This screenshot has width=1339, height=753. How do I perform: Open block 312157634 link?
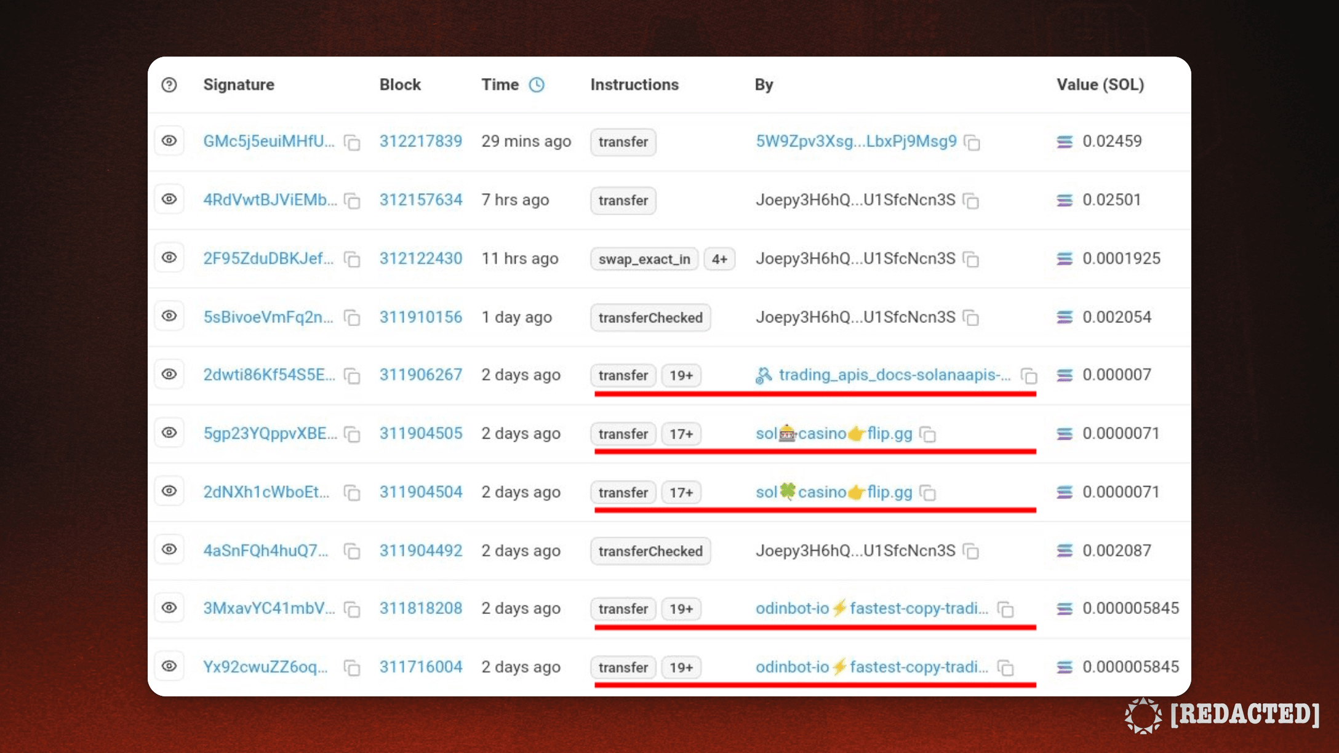(x=421, y=200)
